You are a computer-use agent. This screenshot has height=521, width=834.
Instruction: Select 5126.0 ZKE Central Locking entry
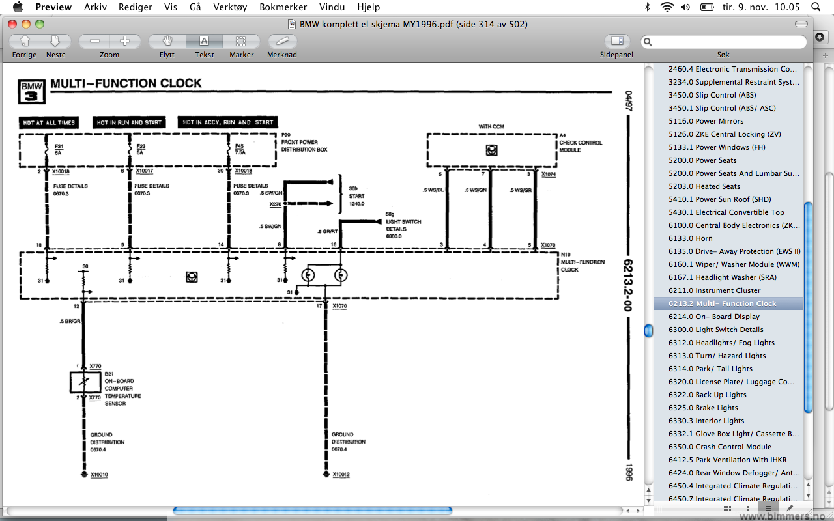coord(728,134)
